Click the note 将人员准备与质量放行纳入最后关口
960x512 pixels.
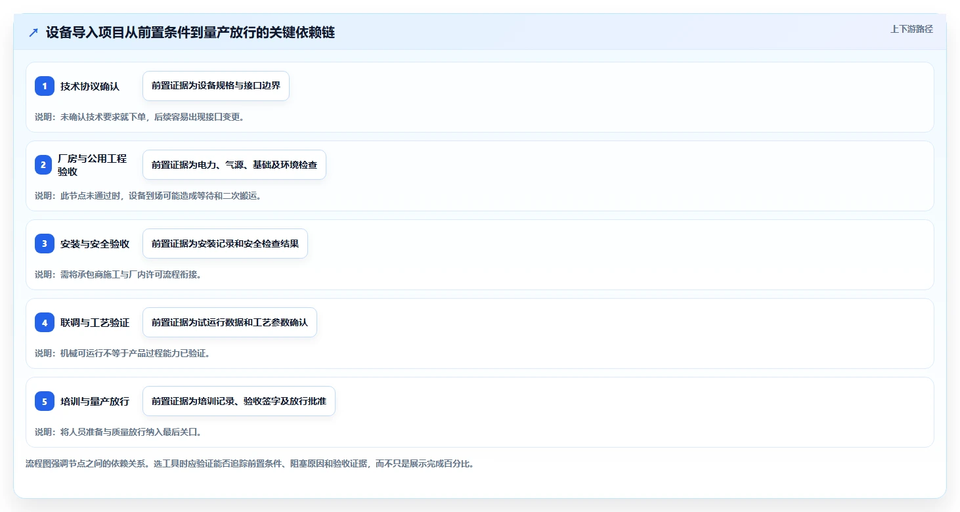[x=118, y=432]
